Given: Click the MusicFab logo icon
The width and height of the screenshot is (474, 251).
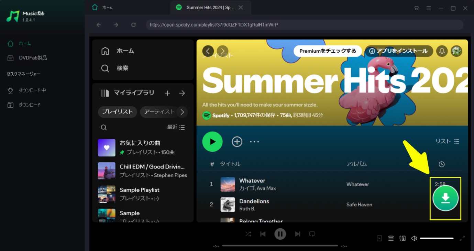Looking at the screenshot, I should tap(13, 16).
